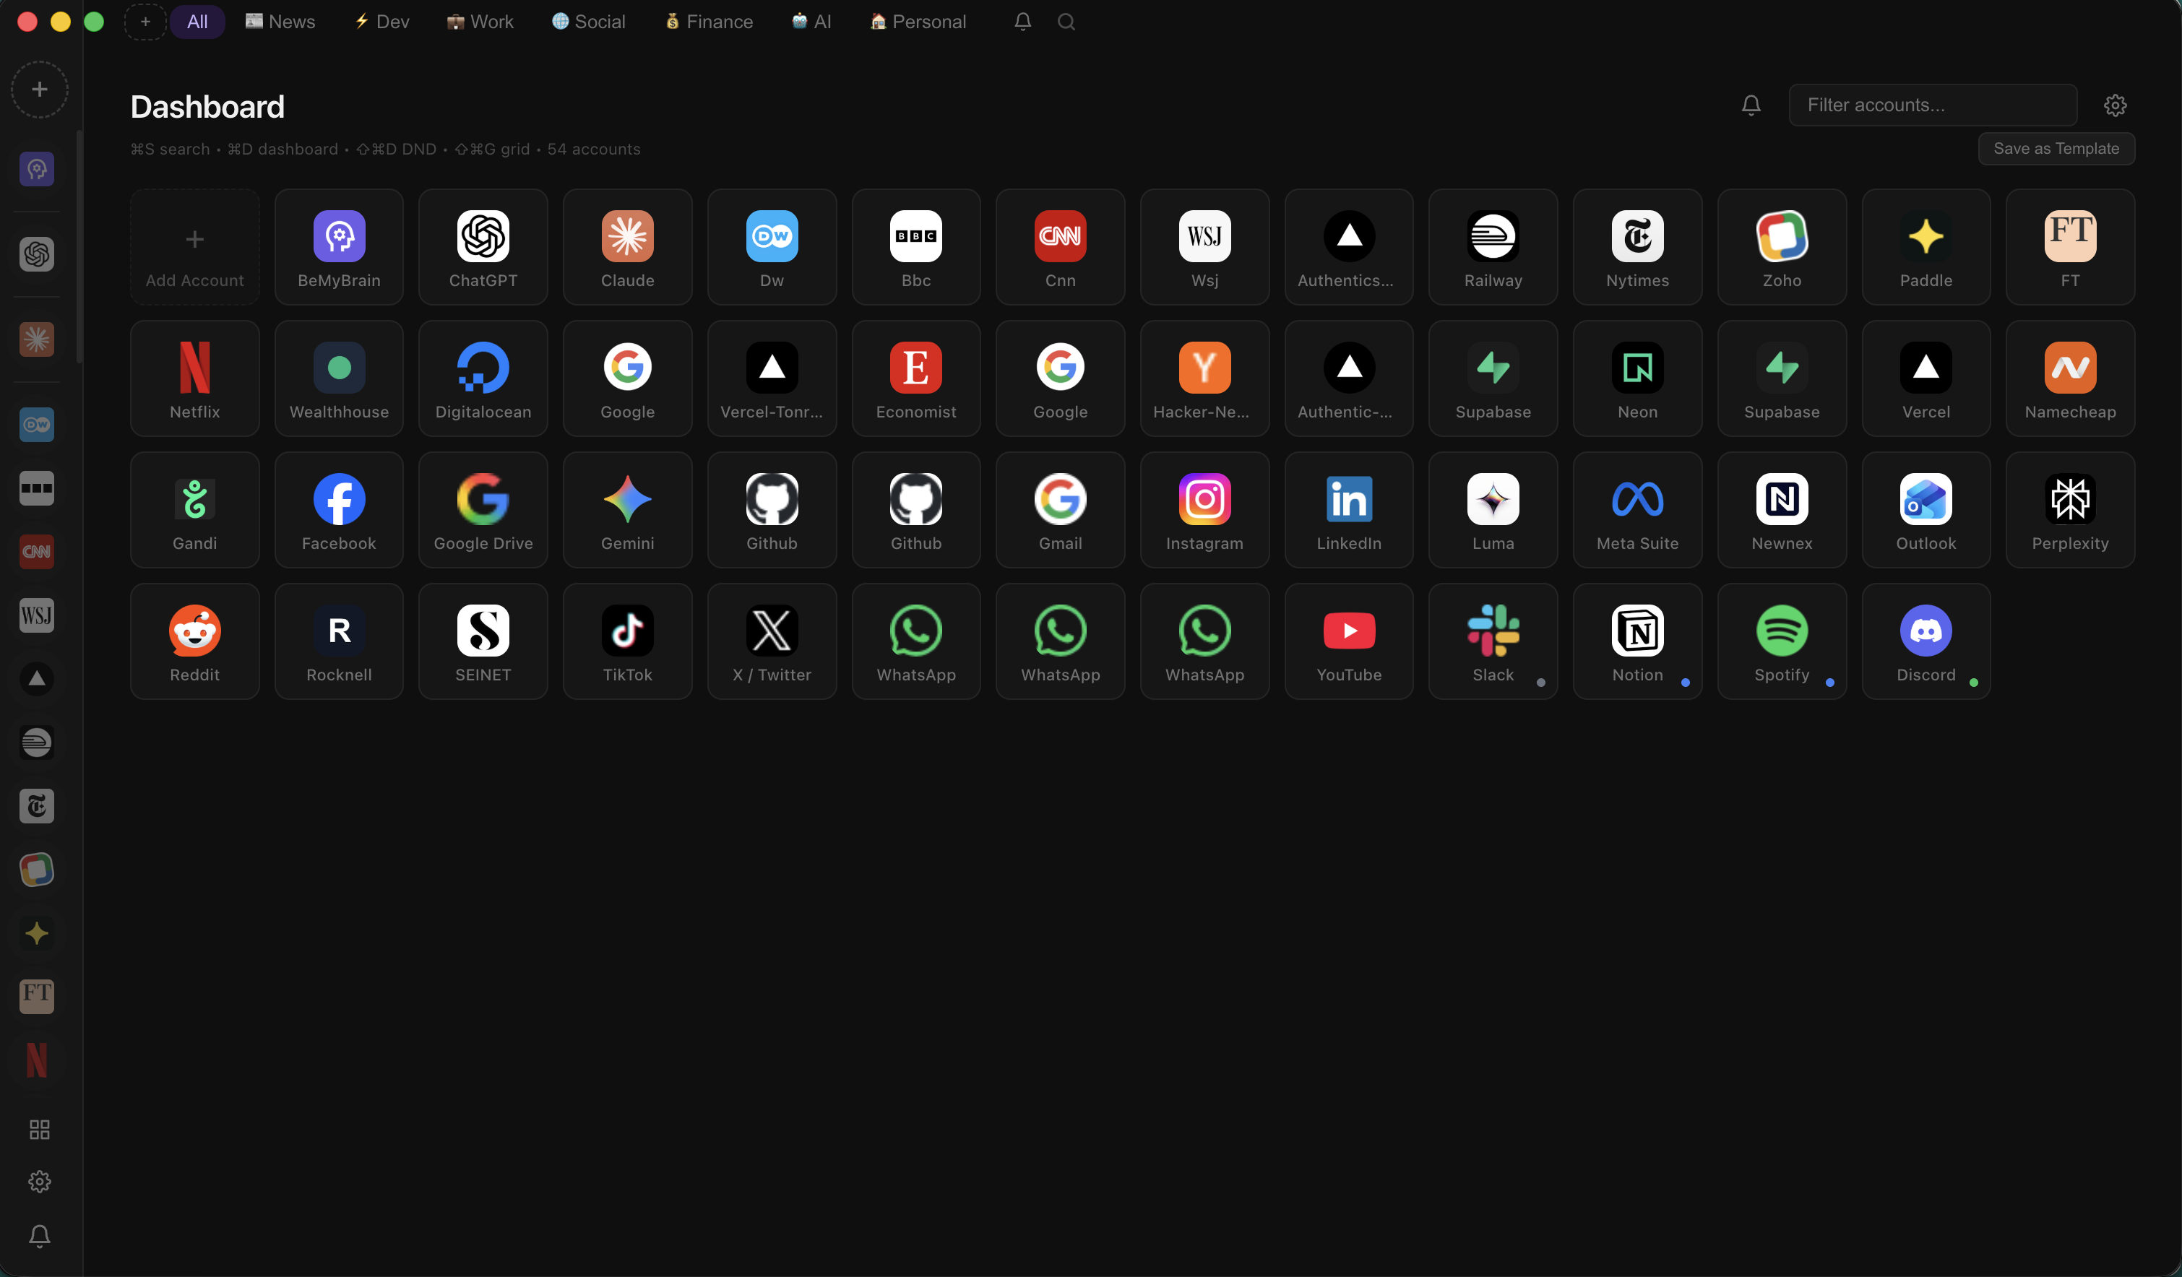The width and height of the screenshot is (2182, 1277).
Task: Open the X / Twitter tile
Action: point(772,641)
